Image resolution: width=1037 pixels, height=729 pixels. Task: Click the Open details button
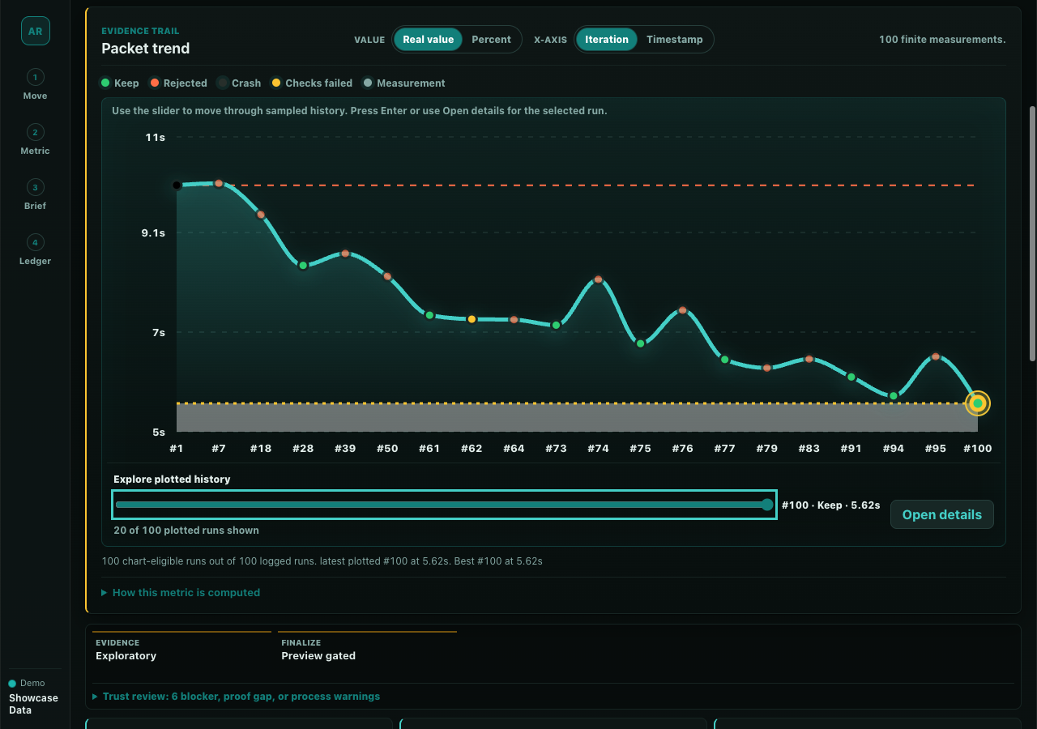pos(942,514)
